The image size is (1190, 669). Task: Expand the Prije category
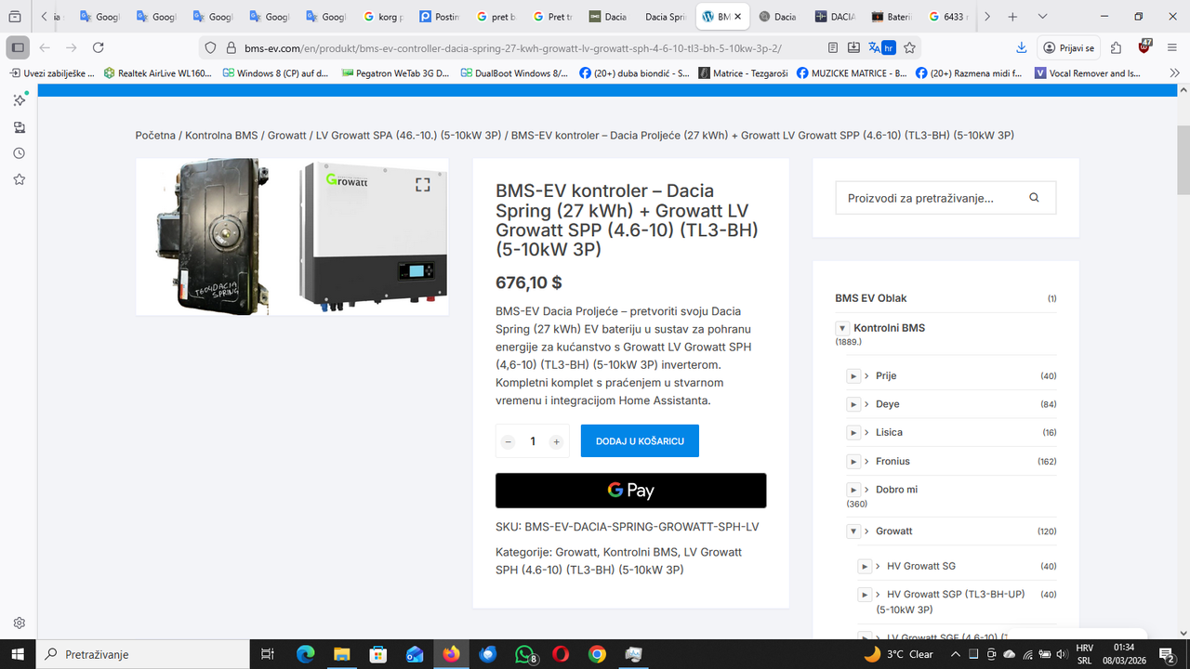853,376
